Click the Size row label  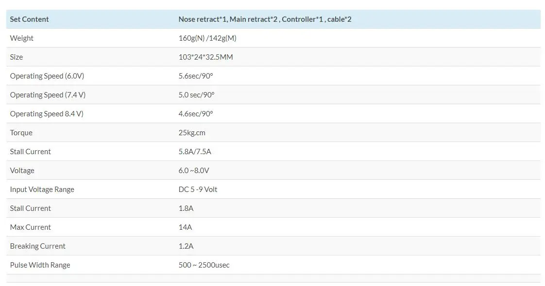pyautogui.click(x=17, y=57)
